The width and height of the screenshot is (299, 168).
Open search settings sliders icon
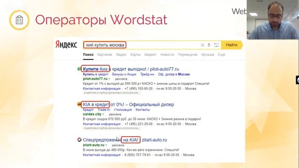[216, 45]
